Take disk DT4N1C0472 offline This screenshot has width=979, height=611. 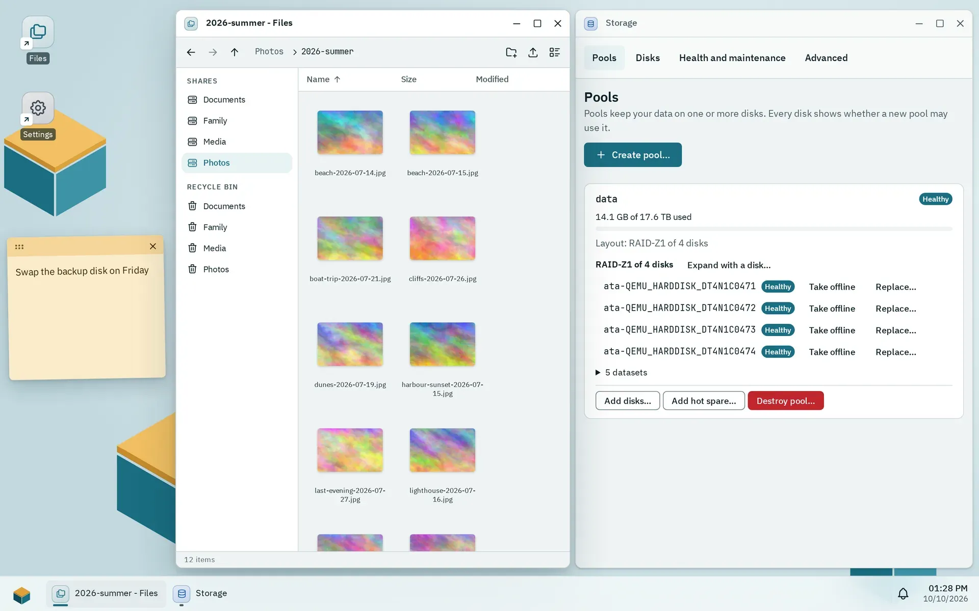tap(832, 309)
